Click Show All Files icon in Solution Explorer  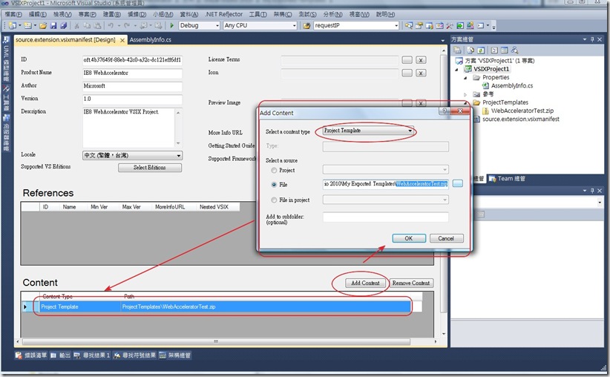pos(470,50)
